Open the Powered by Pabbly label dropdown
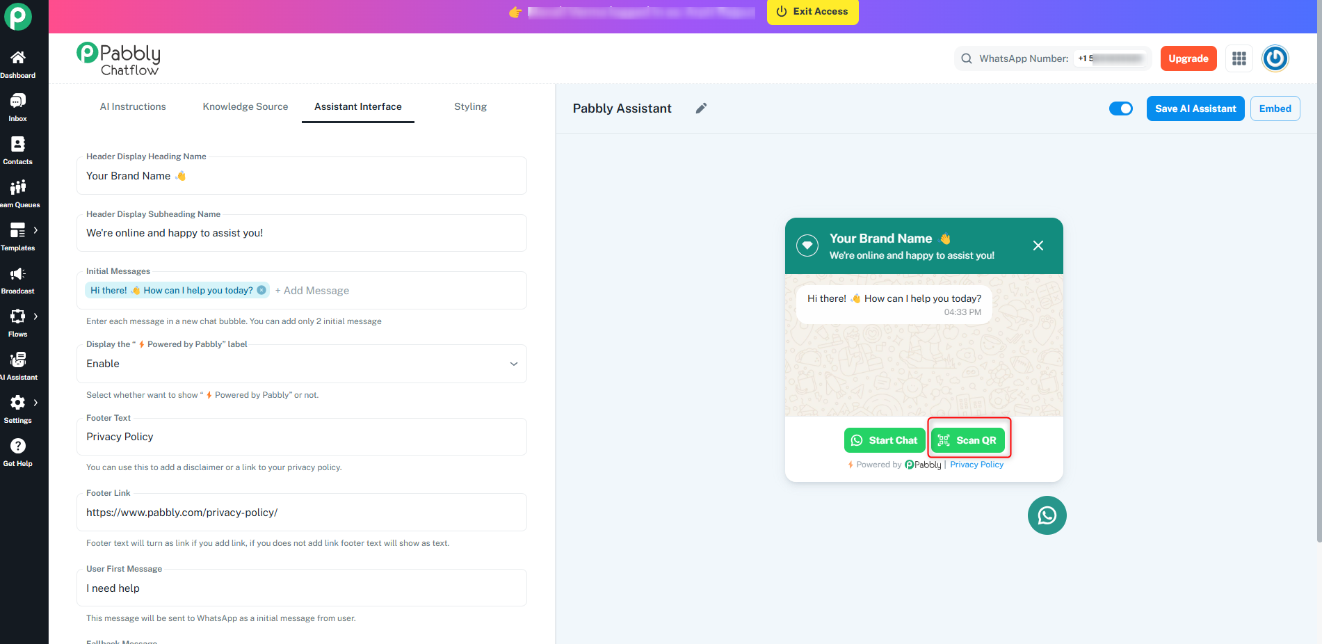The width and height of the screenshot is (1322, 644). 301,364
